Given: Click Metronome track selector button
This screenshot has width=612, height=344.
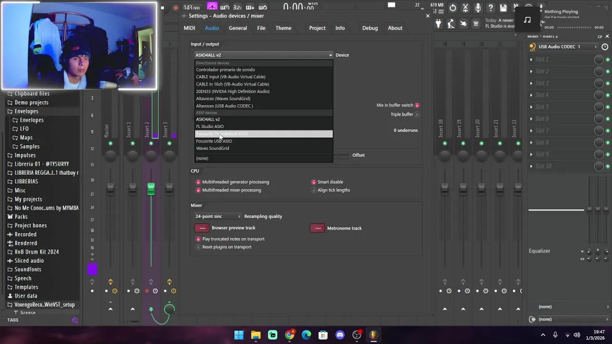Looking at the screenshot, I should point(317,228).
